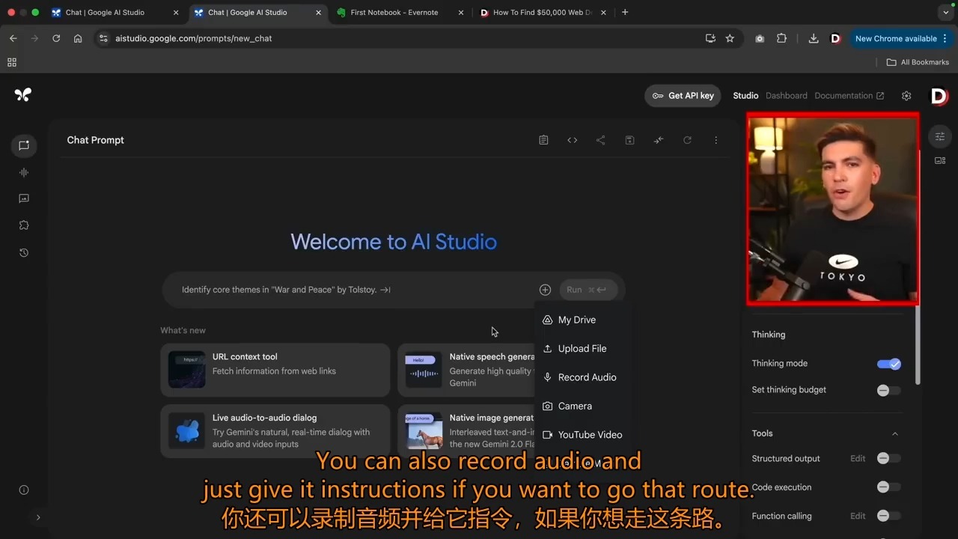Open Chrome downloads icon
The image size is (958, 539).
pos(814,38)
